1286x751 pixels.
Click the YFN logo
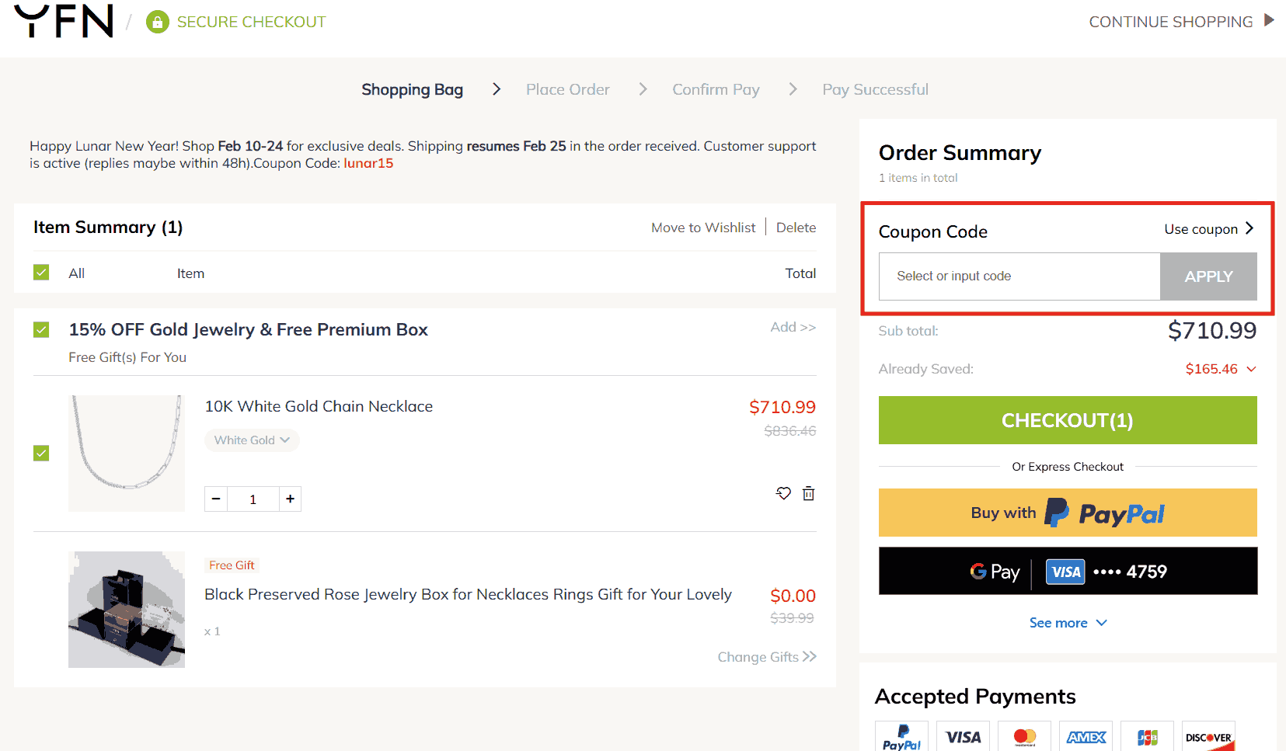pyautogui.click(x=64, y=21)
